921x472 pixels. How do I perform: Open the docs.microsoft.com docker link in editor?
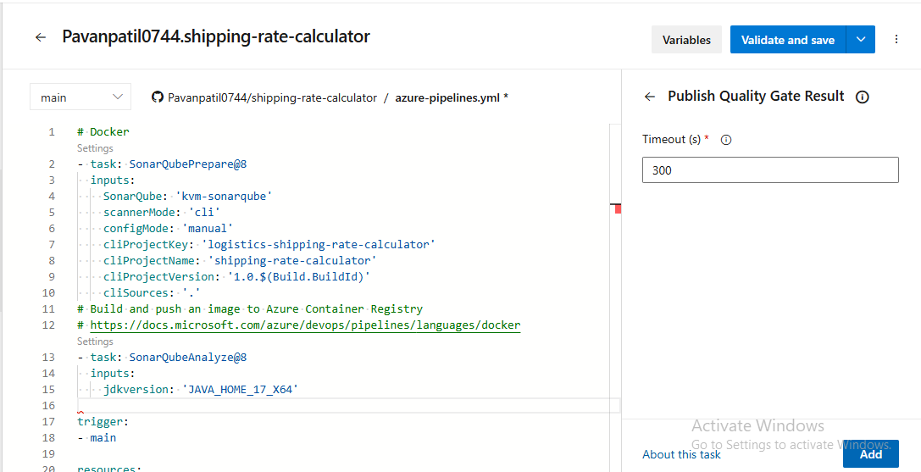point(305,325)
